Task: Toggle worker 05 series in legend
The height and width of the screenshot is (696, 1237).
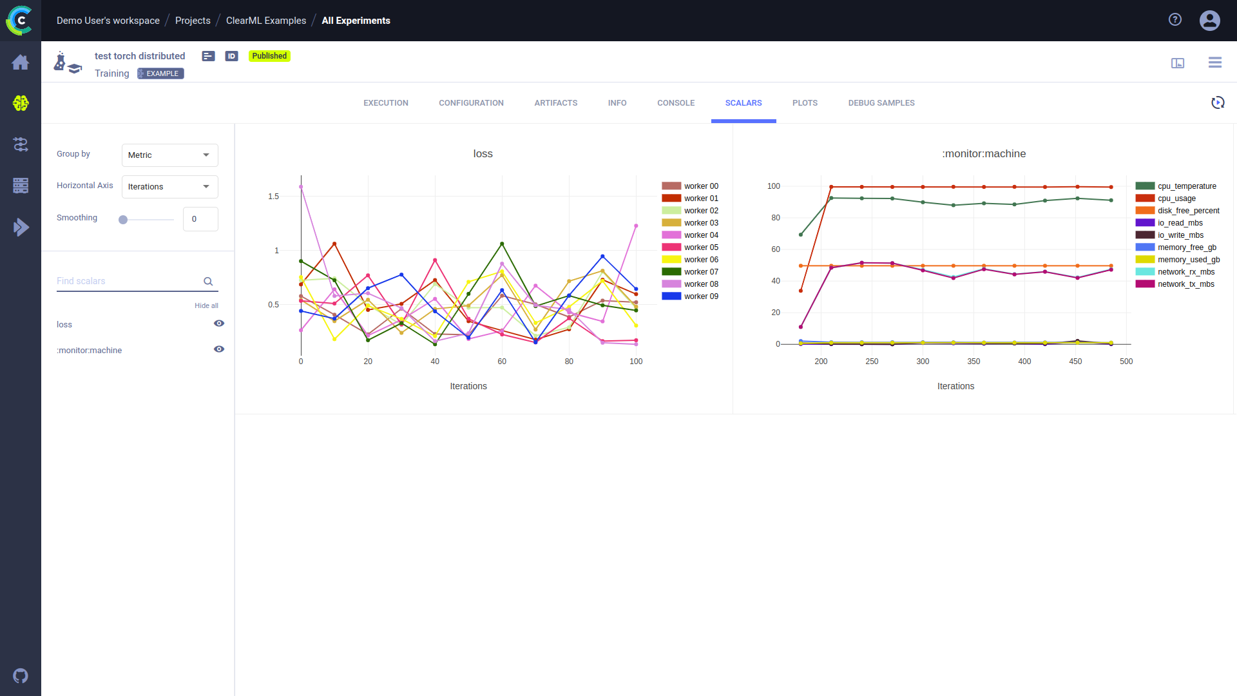Action: (690, 247)
